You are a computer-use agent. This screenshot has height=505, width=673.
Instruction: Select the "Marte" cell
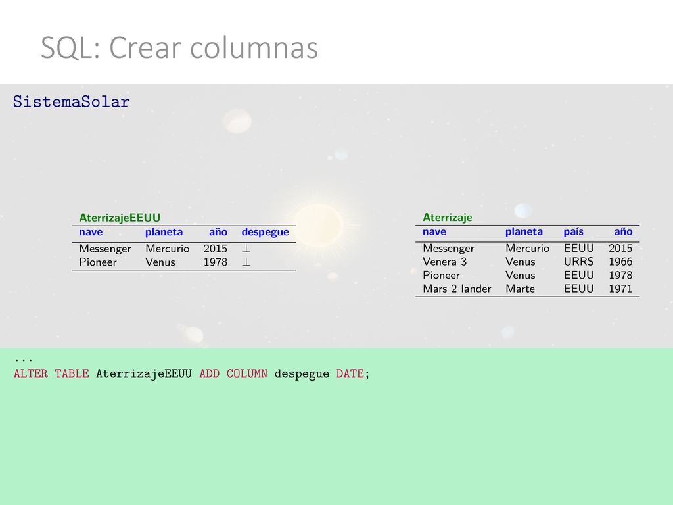point(521,289)
